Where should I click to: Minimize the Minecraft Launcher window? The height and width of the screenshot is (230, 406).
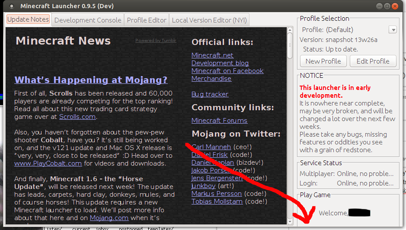pyautogui.click(x=379, y=6)
